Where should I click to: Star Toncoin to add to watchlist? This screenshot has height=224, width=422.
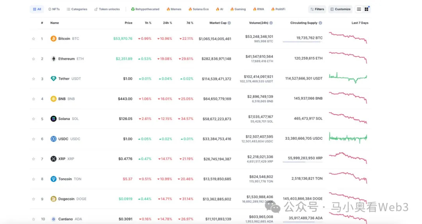point(33,179)
